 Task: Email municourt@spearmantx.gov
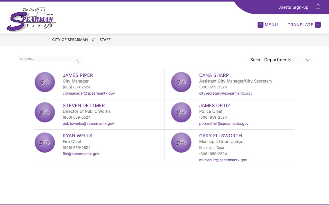223,160
